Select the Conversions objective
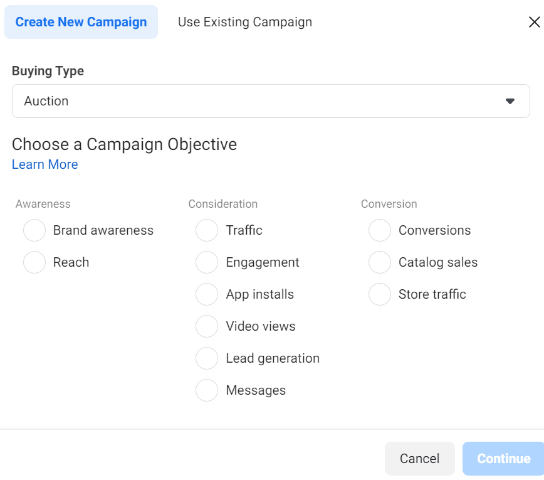The image size is (544, 480). 380,230
